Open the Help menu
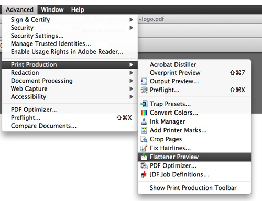 coord(78,9)
